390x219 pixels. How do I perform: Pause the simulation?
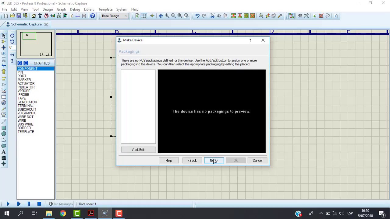(x=29, y=204)
